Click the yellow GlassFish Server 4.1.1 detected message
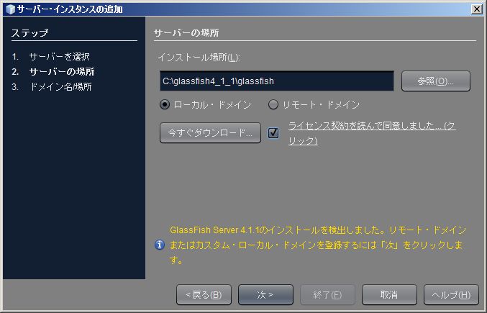 318,245
